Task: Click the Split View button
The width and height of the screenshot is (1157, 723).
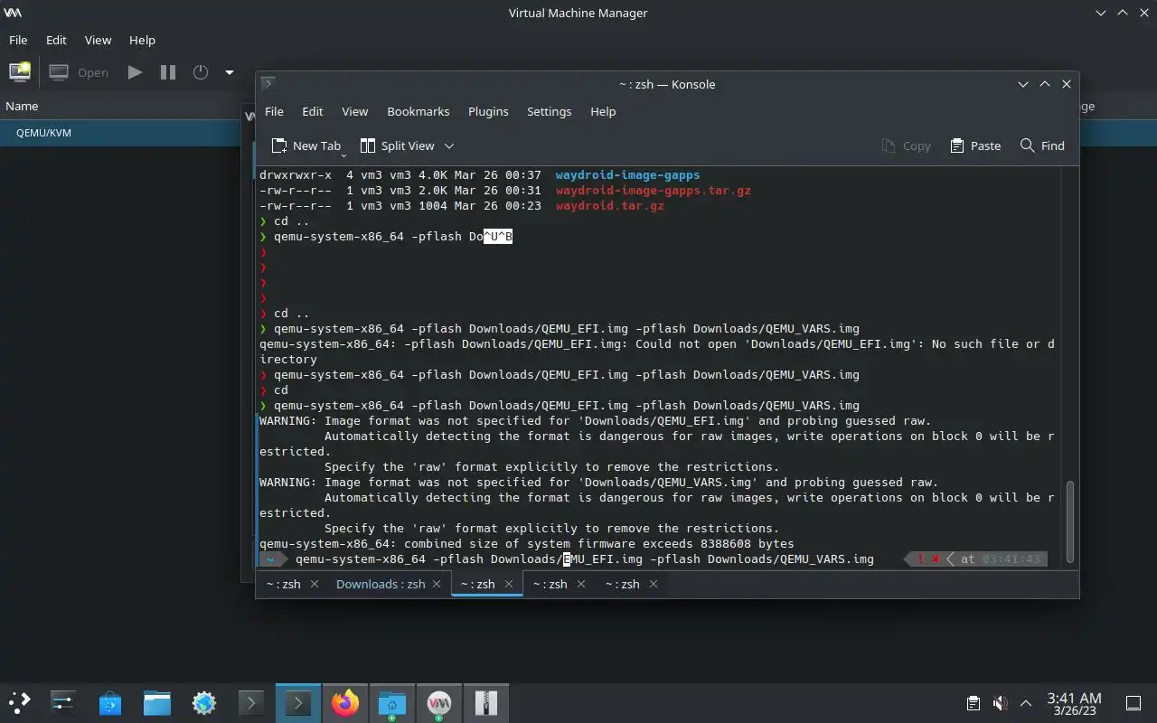Action: (x=397, y=146)
